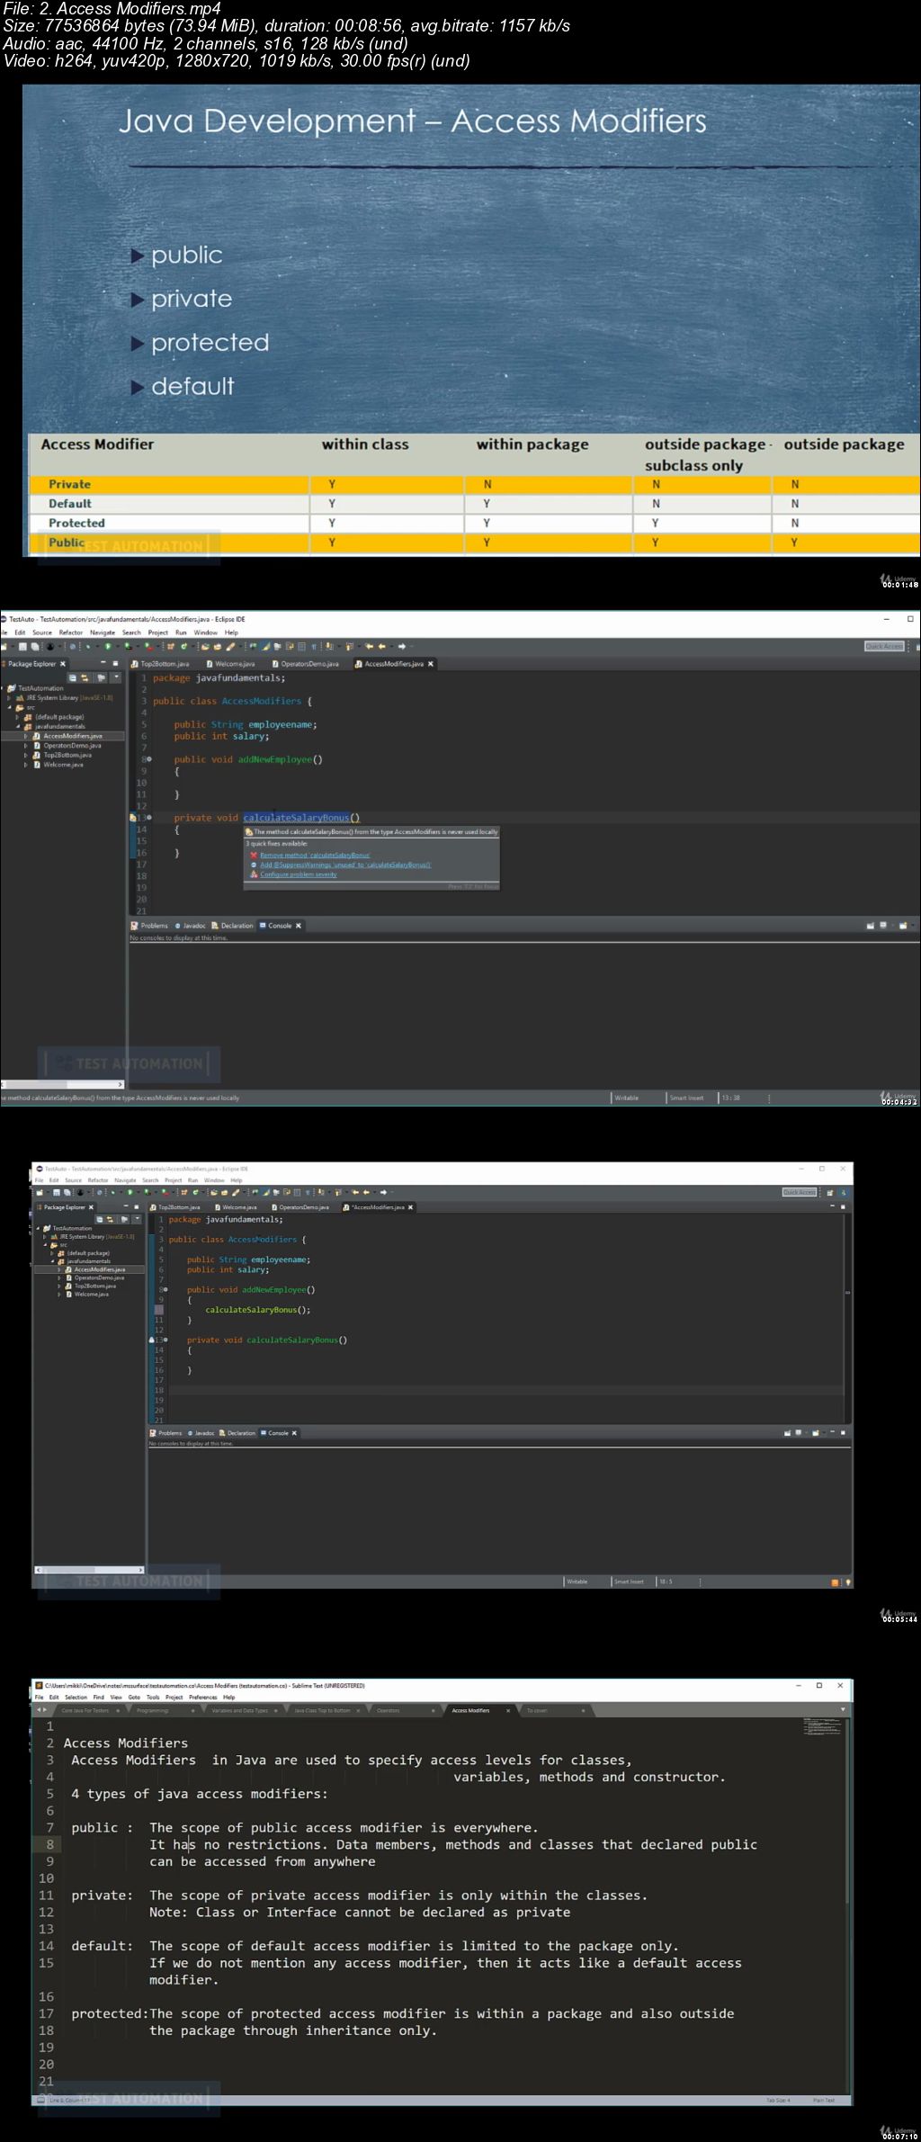Click 'Add @SuppressWarnings unused' quick fix link
This screenshot has height=2142, width=921.
(x=345, y=865)
